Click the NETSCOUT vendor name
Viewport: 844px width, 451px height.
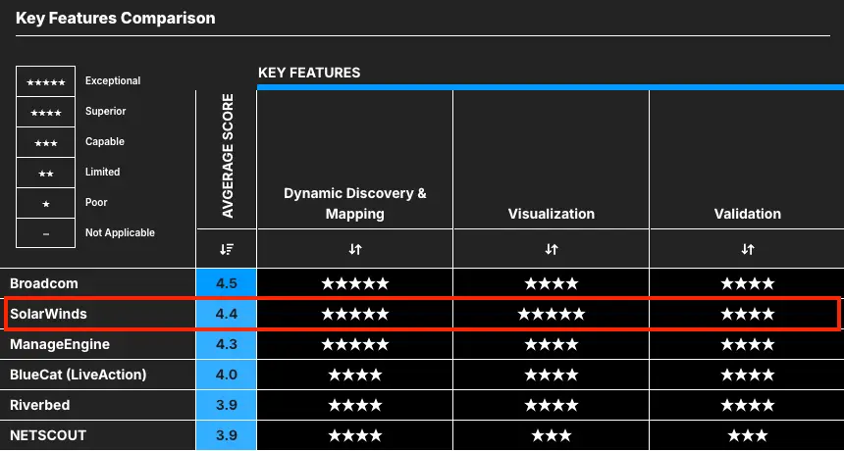tap(48, 435)
